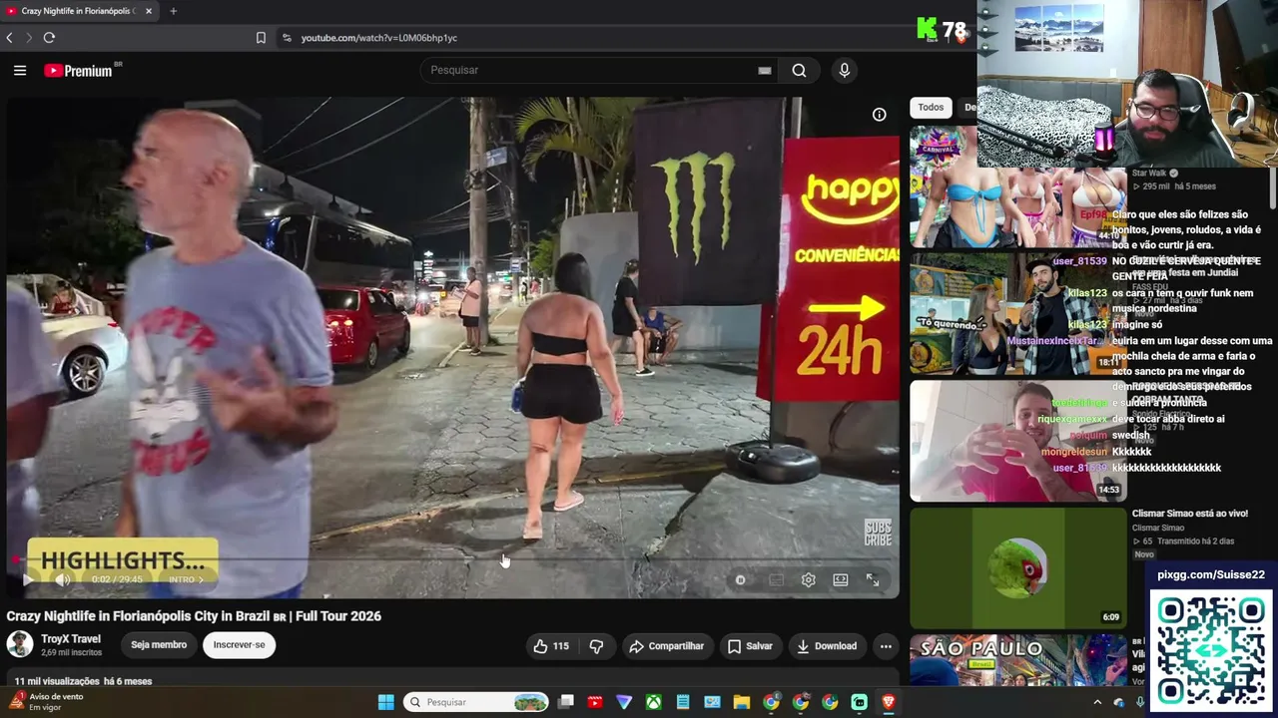The image size is (1278, 718).
Task: Reload the page with the refresh icon
Action: (x=49, y=38)
